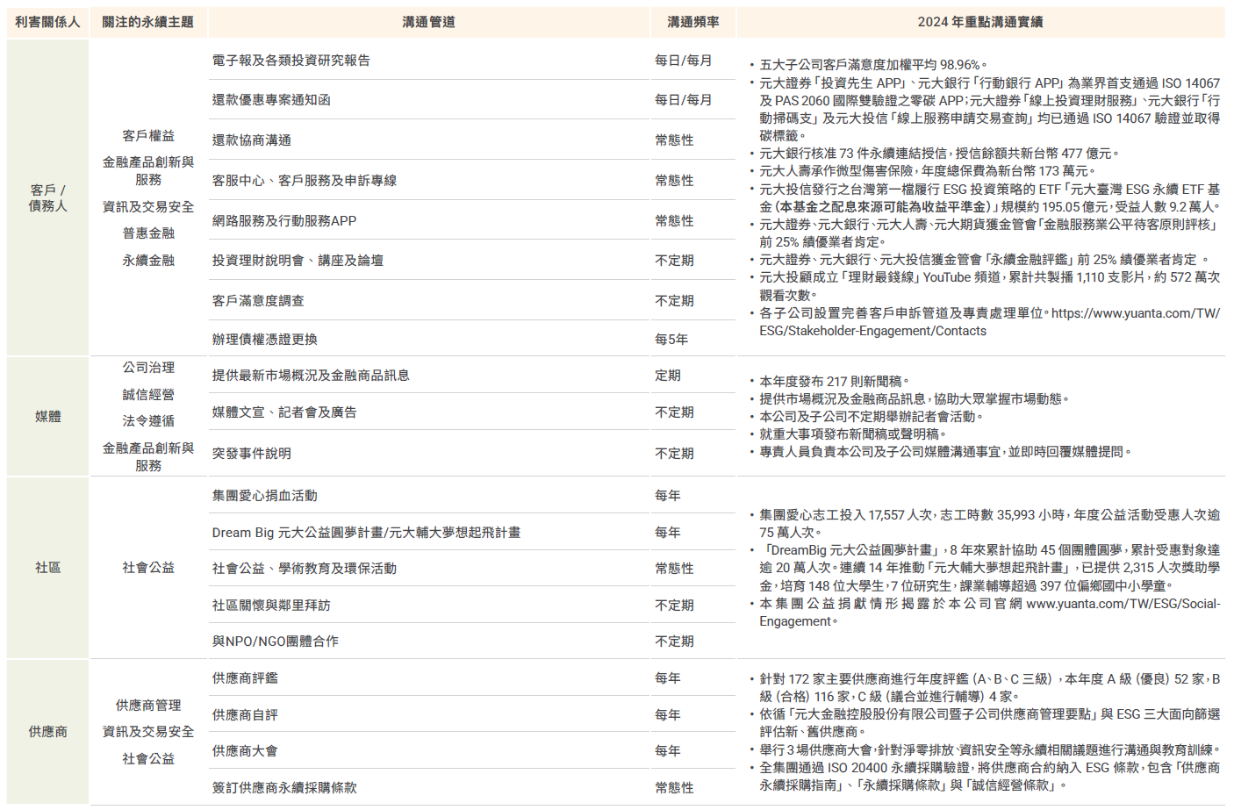Select the 社區 stakeholder cell

47,568
